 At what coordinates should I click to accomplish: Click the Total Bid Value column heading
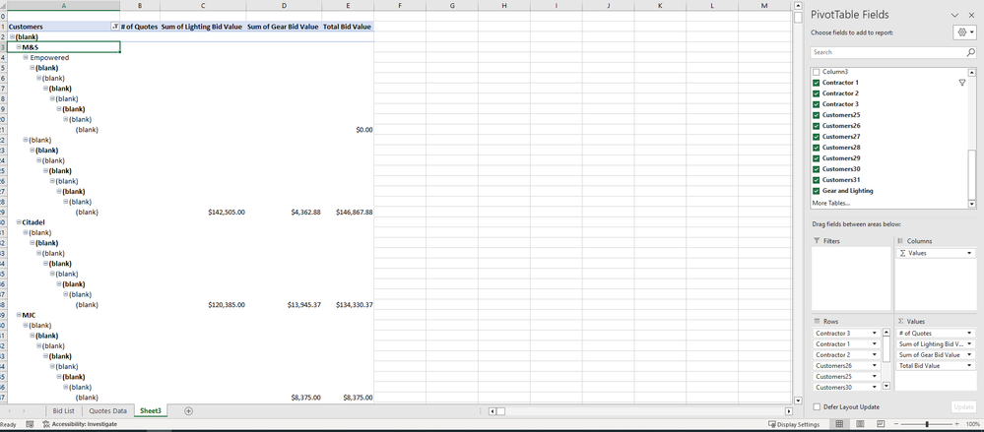point(349,27)
